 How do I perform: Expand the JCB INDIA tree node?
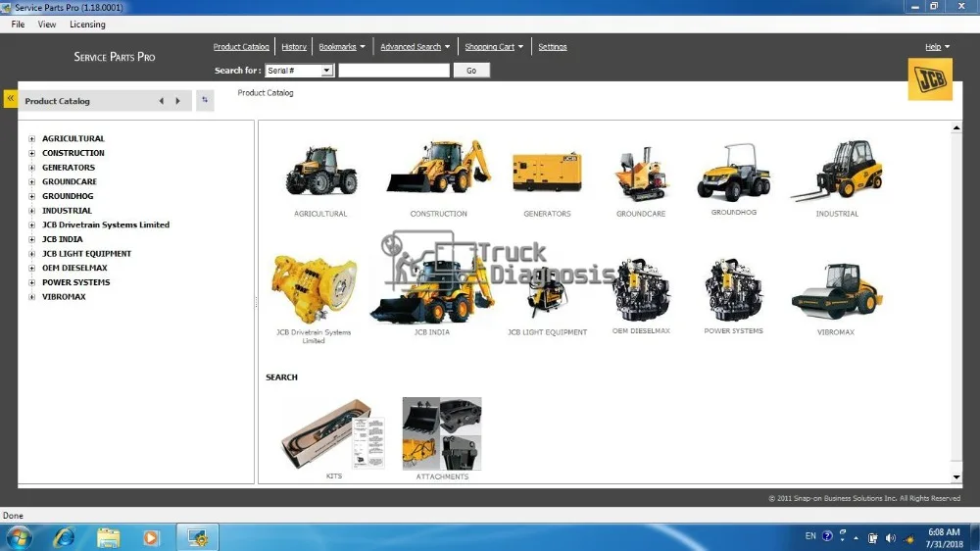click(x=32, y=239)
